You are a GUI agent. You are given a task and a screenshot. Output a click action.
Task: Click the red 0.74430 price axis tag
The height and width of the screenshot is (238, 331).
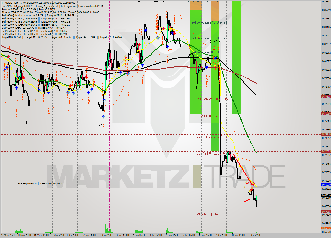click(x=326, y=134)
